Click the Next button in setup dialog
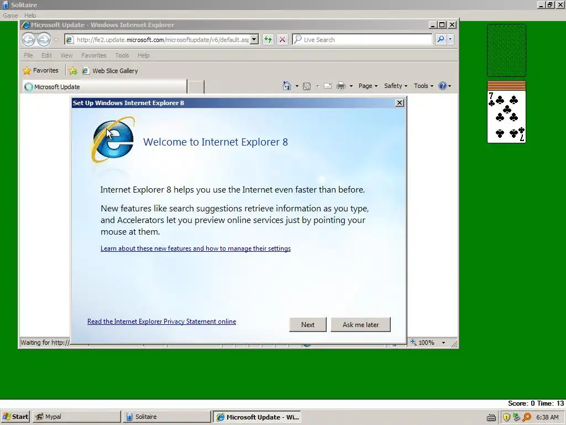 tap(307, 324)
